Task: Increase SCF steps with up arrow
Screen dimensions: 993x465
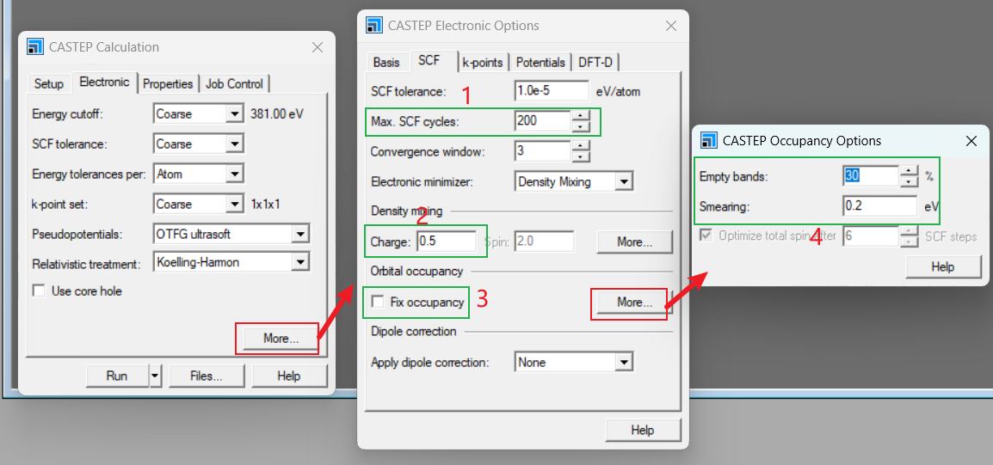Action: click(909, 231)
